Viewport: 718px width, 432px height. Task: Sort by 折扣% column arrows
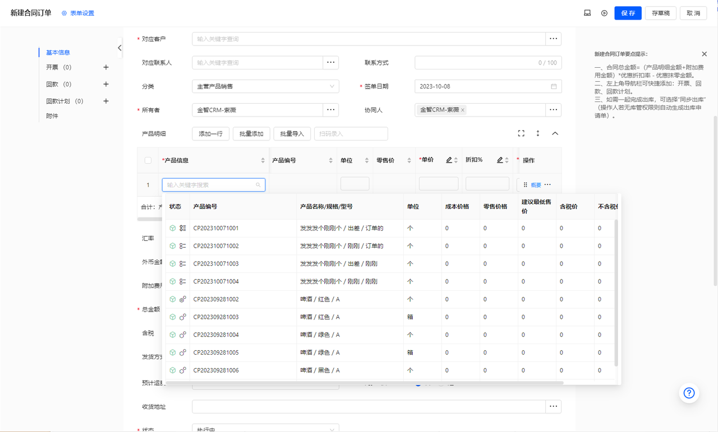(507, 160)
